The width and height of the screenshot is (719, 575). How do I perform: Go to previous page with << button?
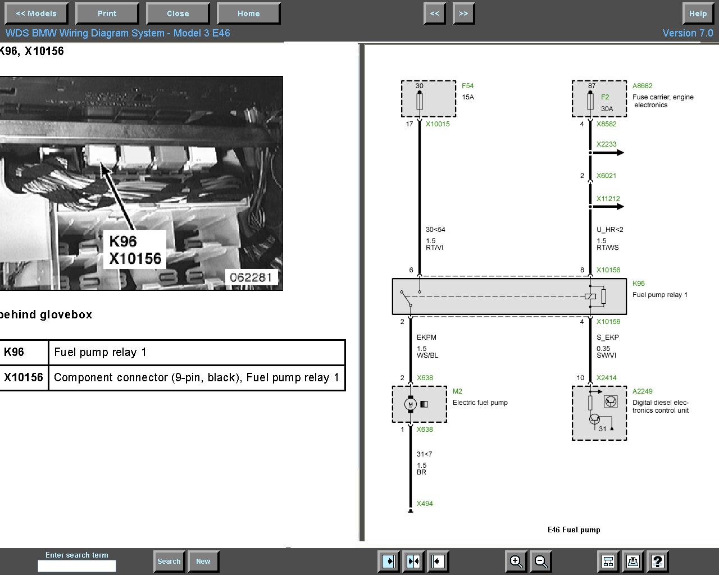(434, 13)
